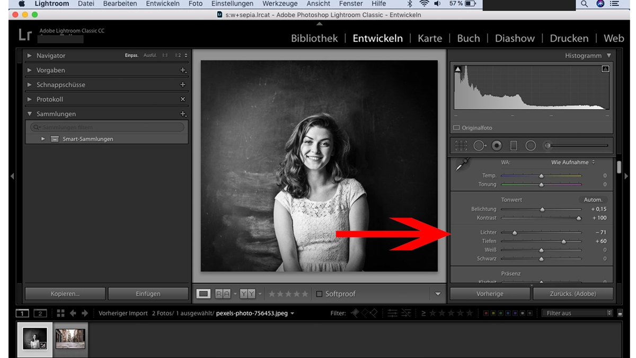Open grid view from filmstrip toolbar
636x358 pixels.
[x=60, y=313]
